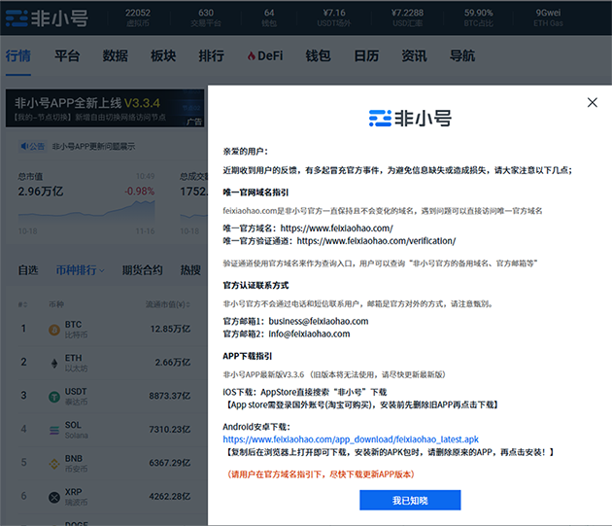
Task: Sort by the # rank column
Action: click(22, 304)
